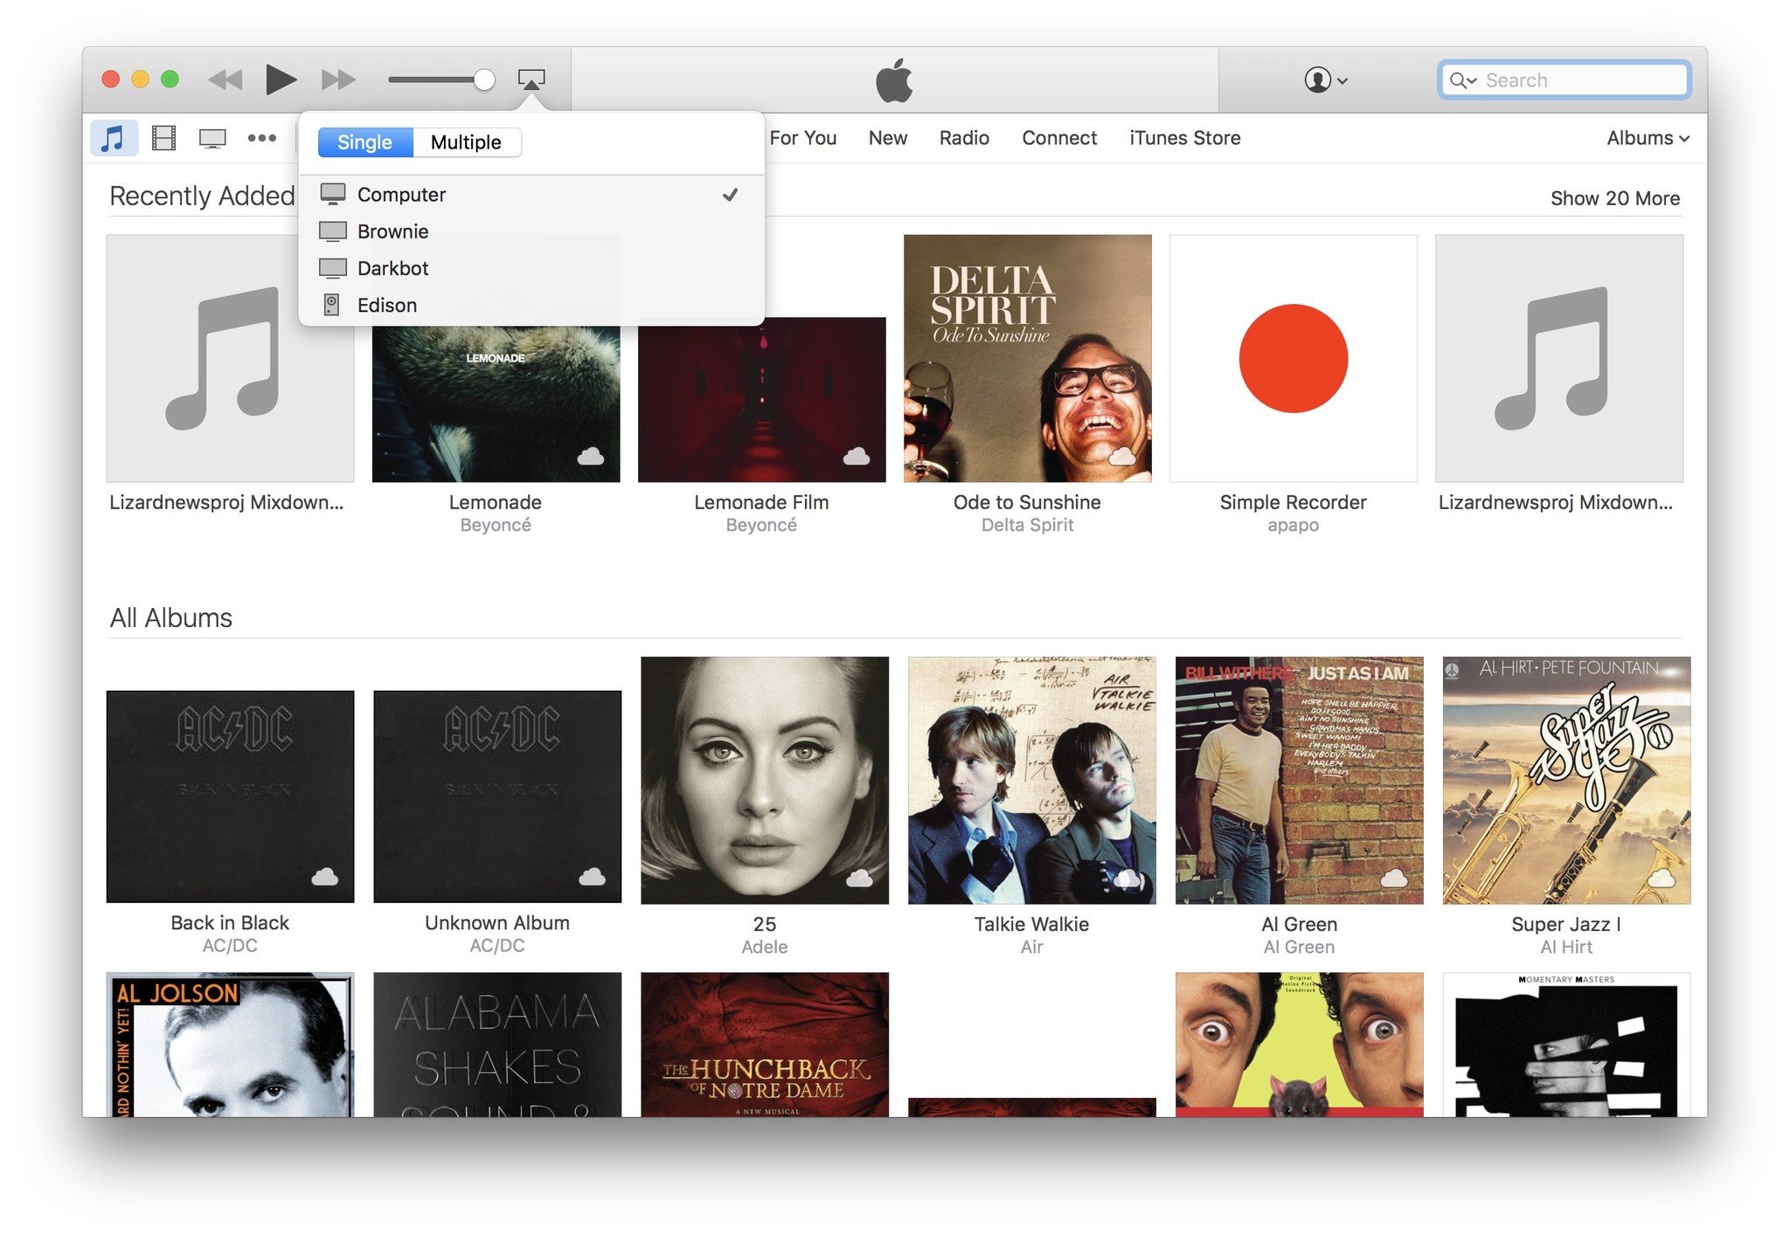The width and height of the screenshot is (1790, 1235).
Task: Click the Delta Spirit artist name
Action: [x=1027, y=525]
